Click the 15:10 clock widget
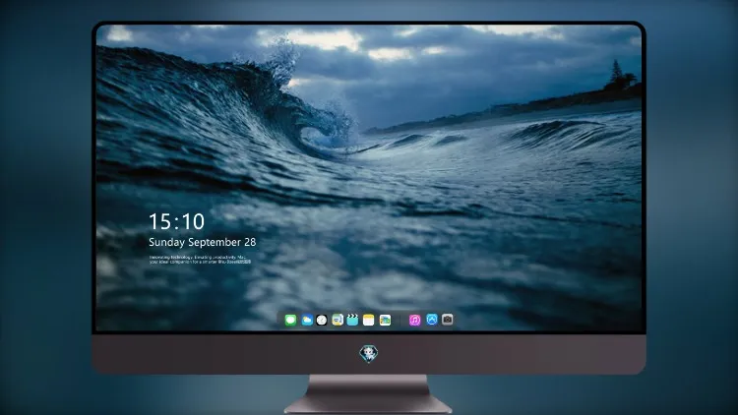 click(x=176, y=221)
